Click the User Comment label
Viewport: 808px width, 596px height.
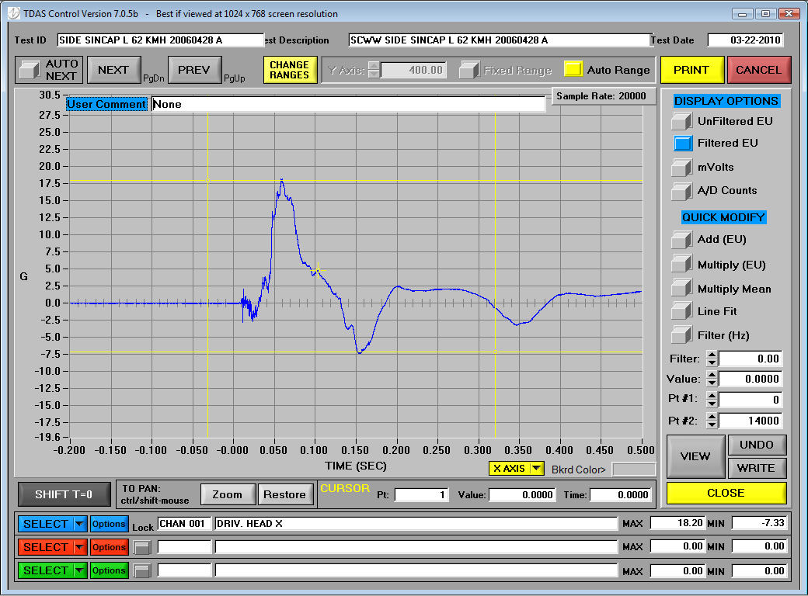106,105
